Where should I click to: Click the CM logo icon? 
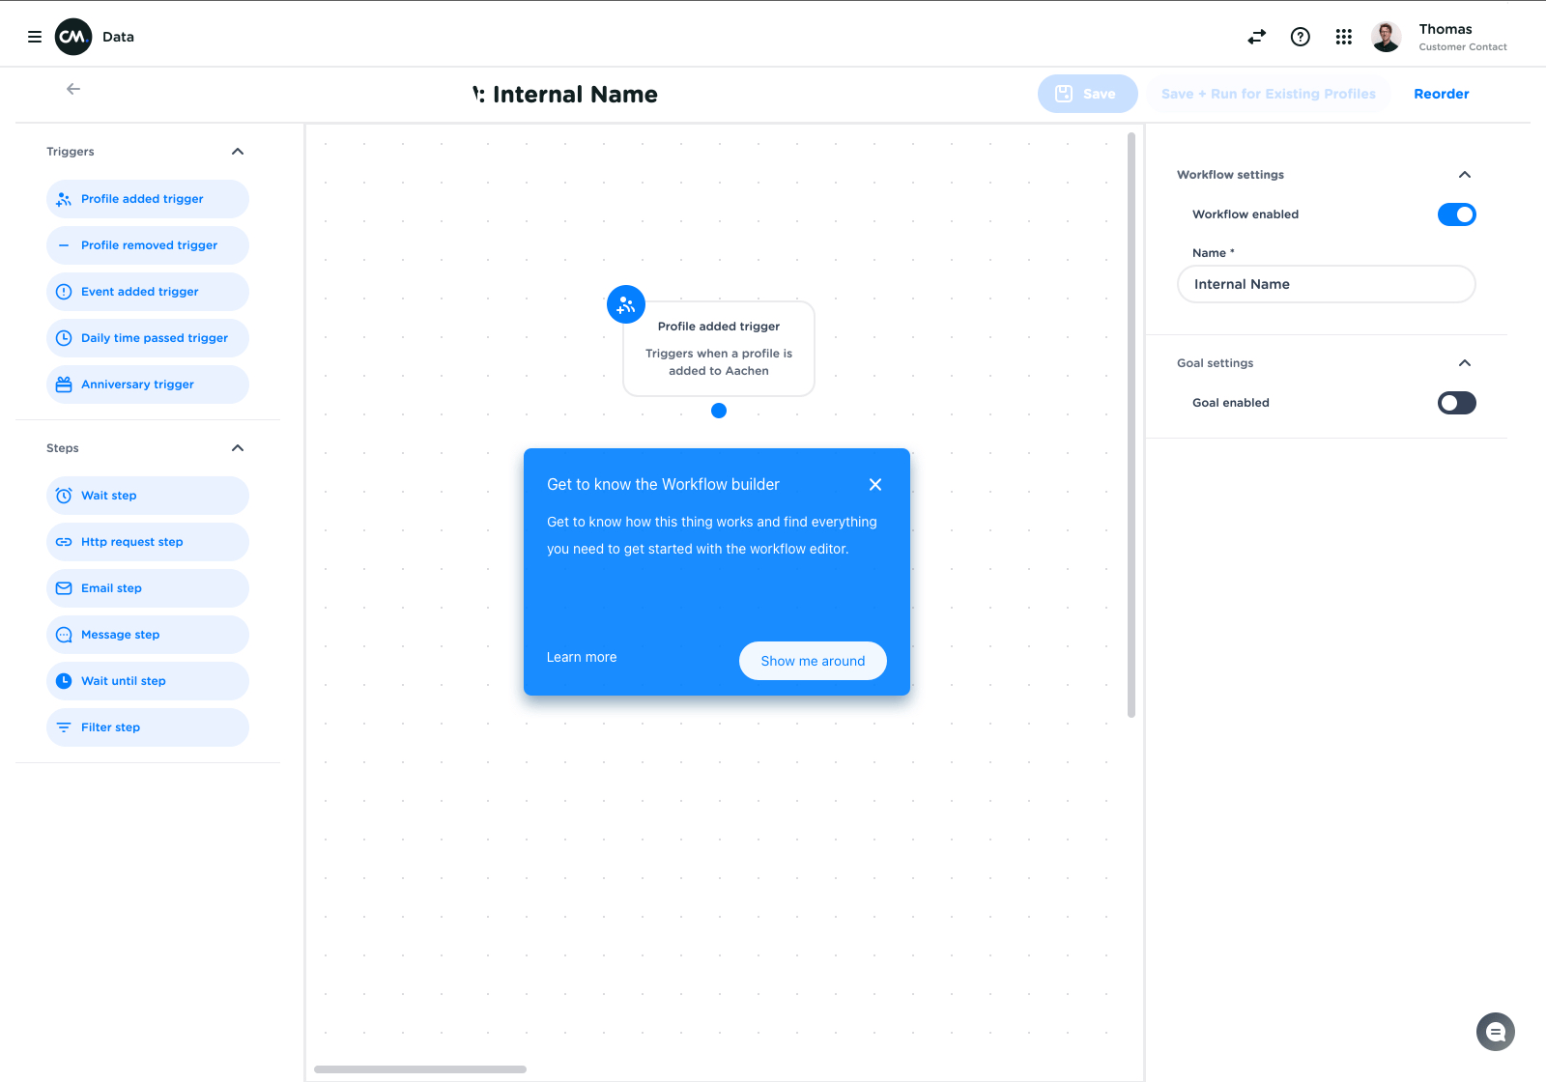pos(73,37)
